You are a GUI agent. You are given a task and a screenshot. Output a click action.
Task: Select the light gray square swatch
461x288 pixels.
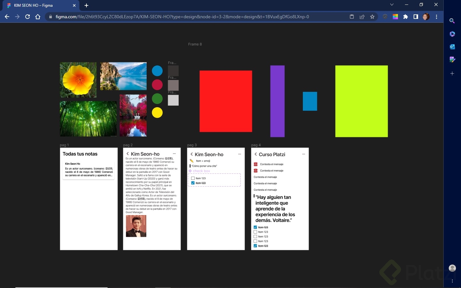click(x=173, y=100)
